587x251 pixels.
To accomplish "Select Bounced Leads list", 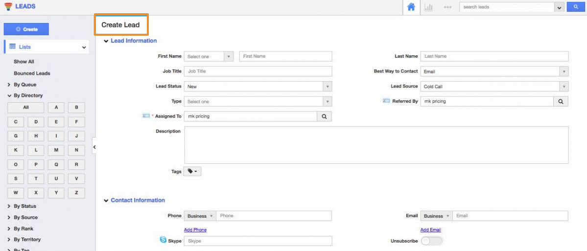I will pyautogui.click(x=32, y=73).
